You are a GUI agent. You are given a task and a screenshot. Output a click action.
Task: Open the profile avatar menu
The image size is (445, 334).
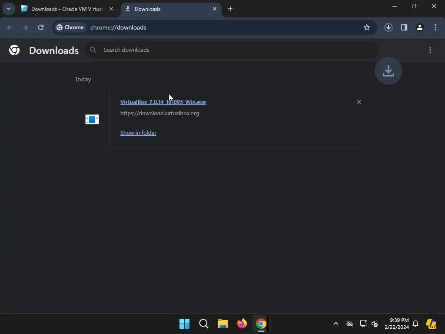pos(420,27)
